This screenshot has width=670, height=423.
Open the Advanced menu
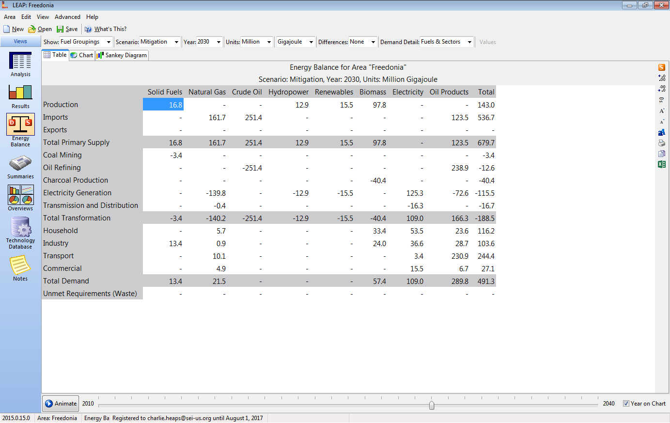tap(67, 17)
